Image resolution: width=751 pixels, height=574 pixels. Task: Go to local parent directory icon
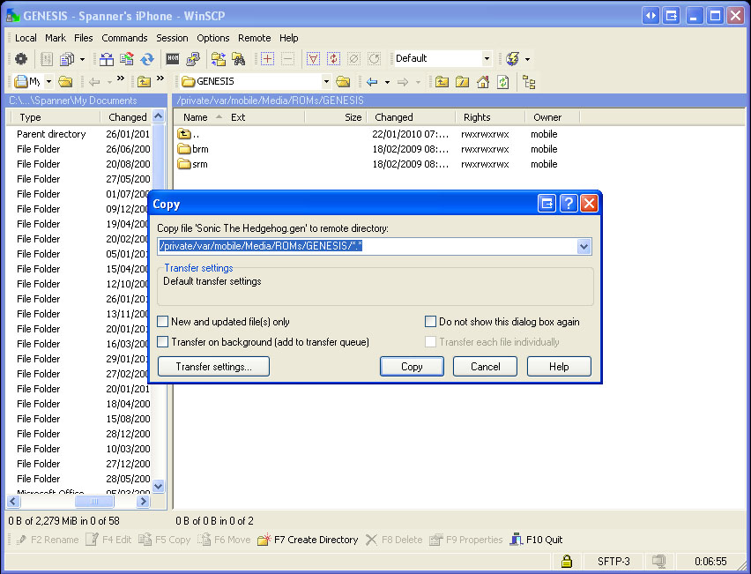pyautogui.click(x=145, y=82)
